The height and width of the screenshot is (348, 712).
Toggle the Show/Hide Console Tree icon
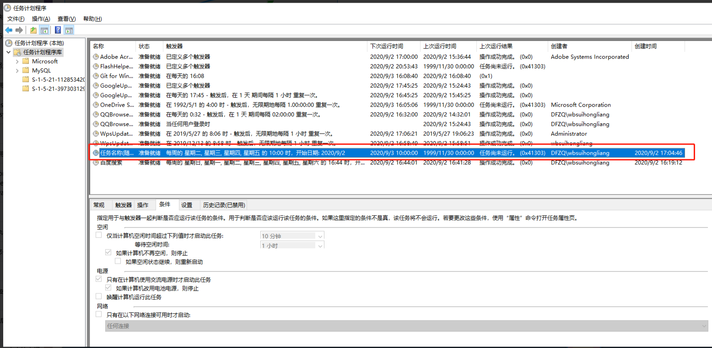44,30
